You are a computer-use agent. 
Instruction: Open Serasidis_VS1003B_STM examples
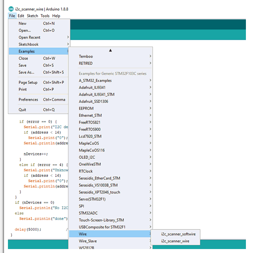click(110, 185)
